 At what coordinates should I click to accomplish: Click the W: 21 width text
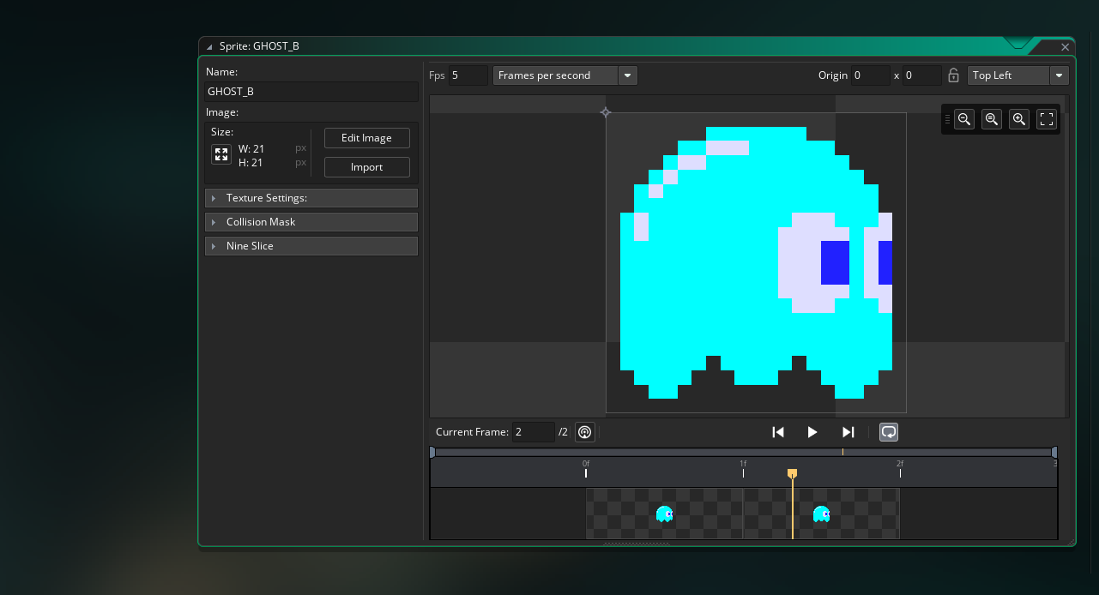click(251, 149)
